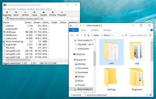Image resolution: width=156 pixels, height=99 pixels.
Task: Open Movies in the navigation pane
Action: (80, 77)
